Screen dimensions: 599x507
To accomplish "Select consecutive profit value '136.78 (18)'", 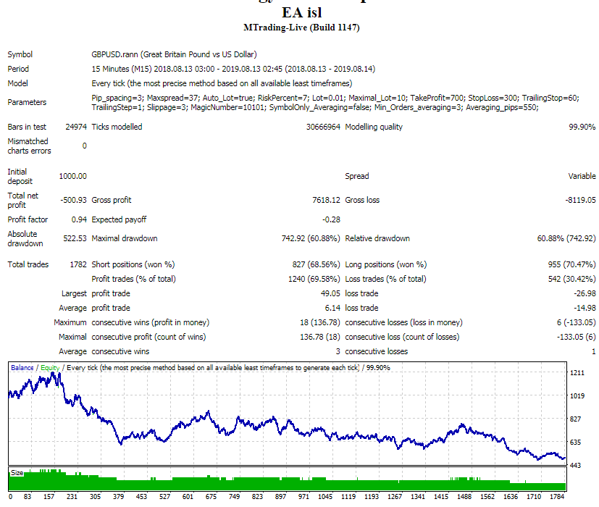I will tap(319, 337).
